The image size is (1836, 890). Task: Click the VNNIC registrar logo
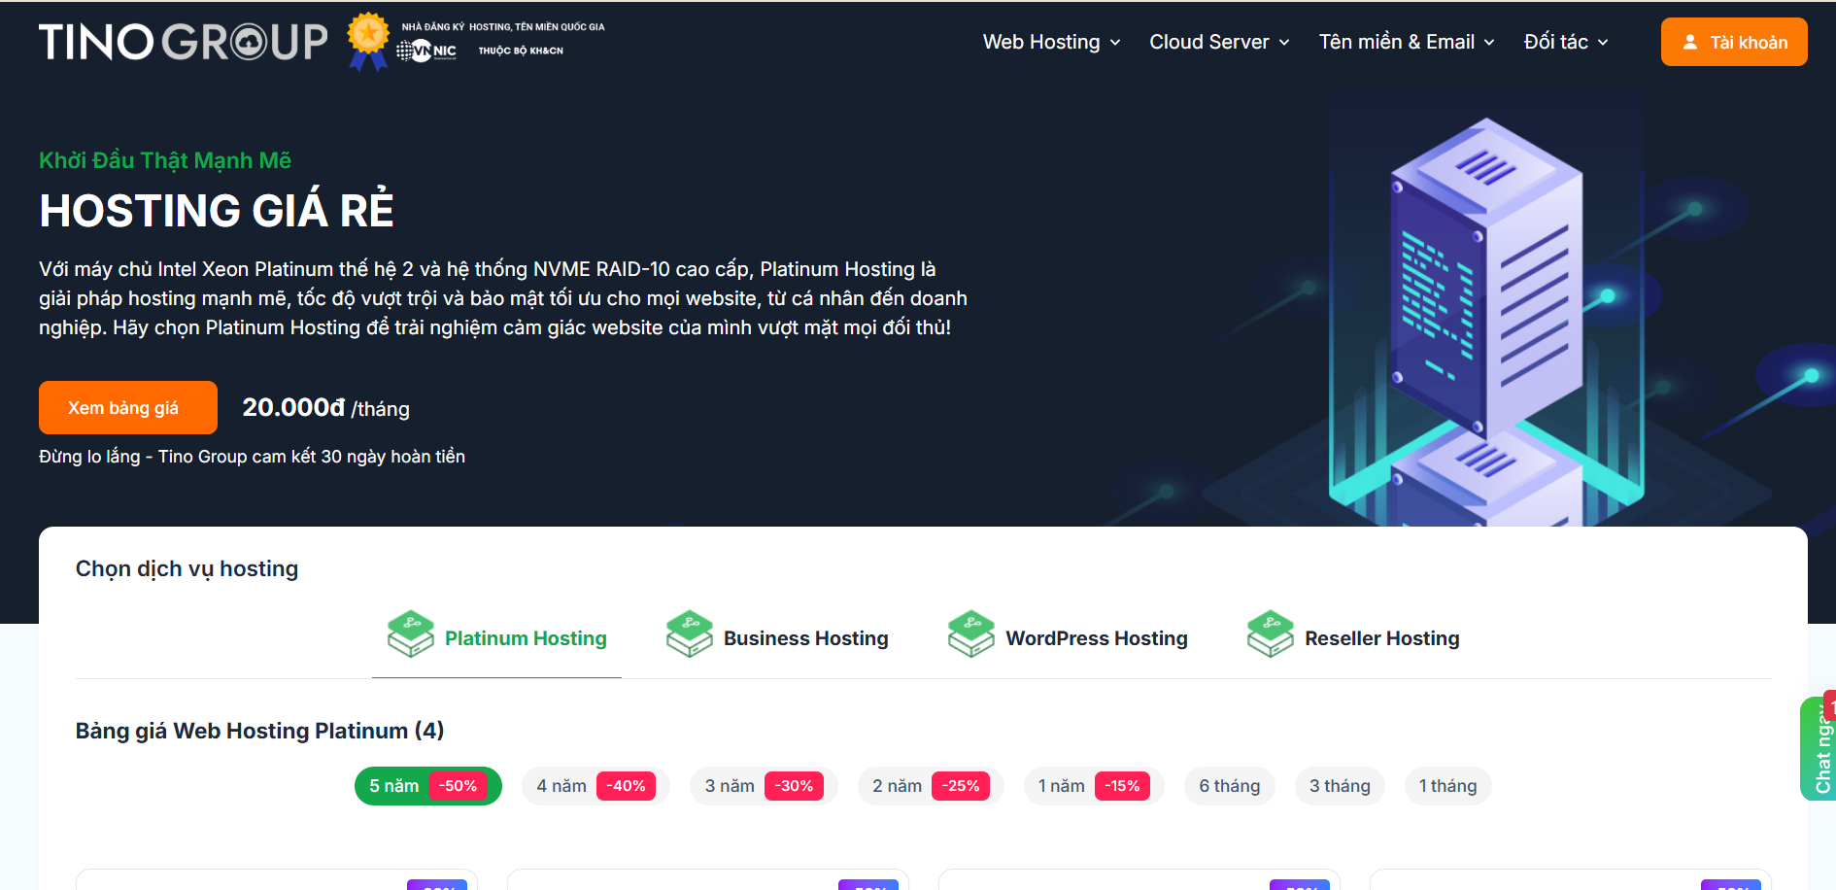pos(425,51)
